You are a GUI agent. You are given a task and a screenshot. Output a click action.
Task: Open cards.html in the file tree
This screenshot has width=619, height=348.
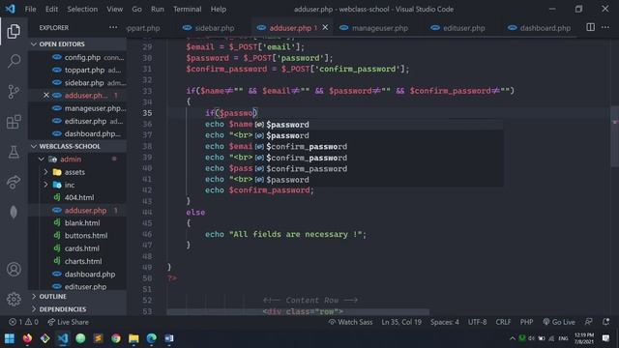point(81,248)
